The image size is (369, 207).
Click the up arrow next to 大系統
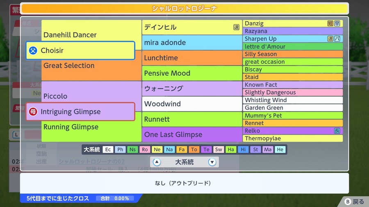click(x=157, y=162)
